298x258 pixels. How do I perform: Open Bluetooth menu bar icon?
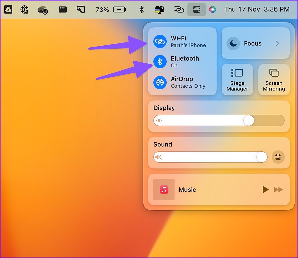141,9
